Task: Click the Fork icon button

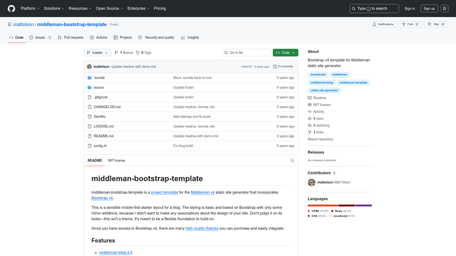Action: (x=404, y=24)
